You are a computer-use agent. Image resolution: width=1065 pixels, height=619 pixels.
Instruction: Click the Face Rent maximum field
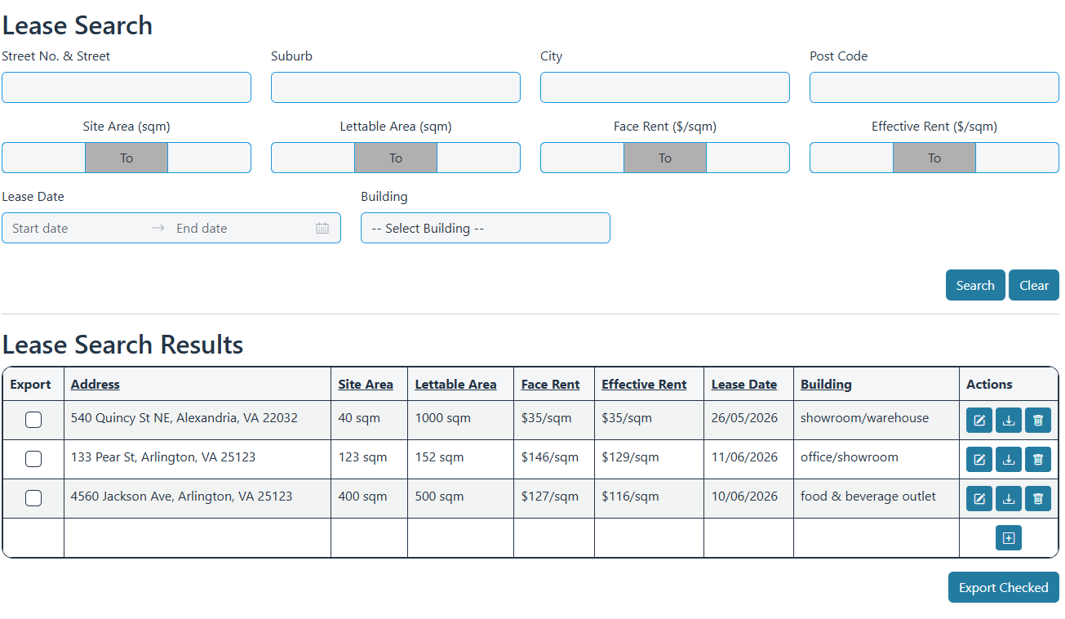point(748,158)
